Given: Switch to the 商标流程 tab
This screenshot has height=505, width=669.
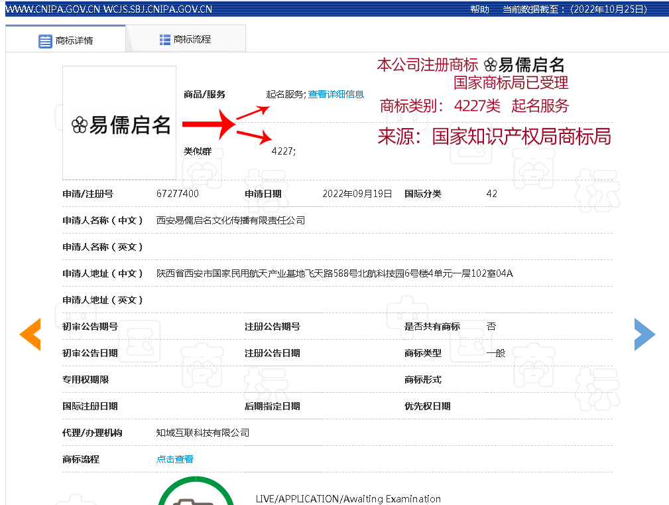Looking at the screenshot, I should [186, 39].
